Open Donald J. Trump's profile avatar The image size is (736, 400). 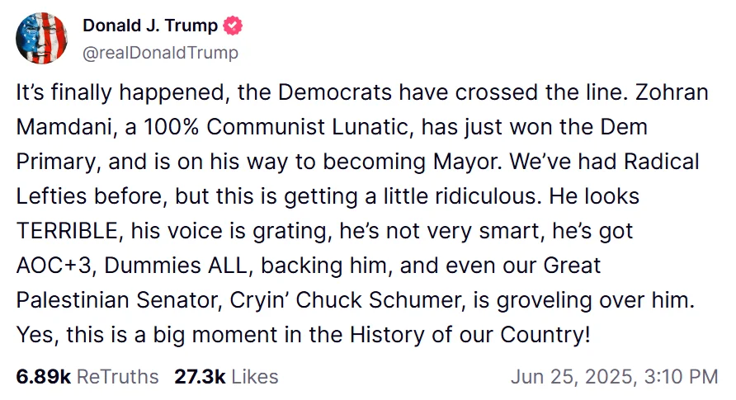[41, 38]
